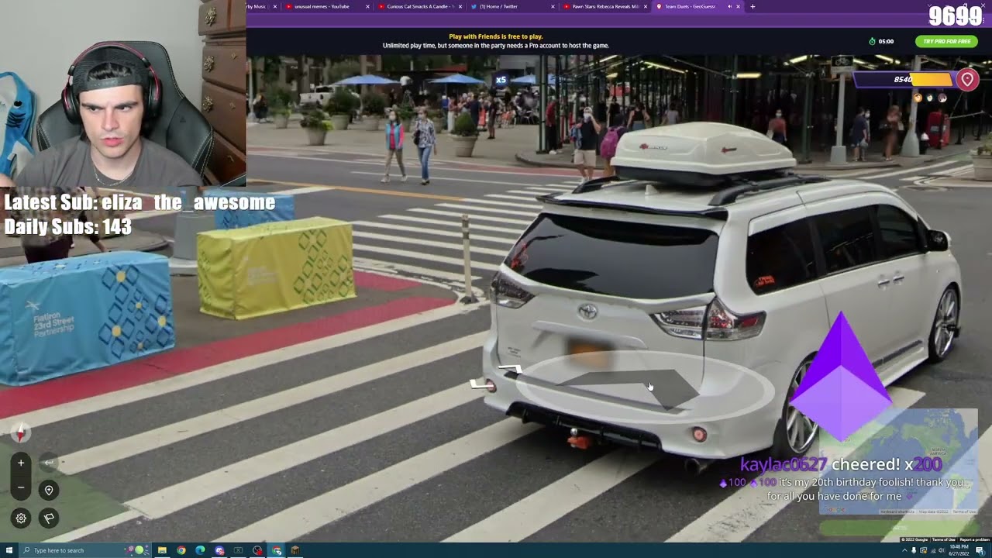
Task: Click the x5 multiplier badge
Action: [x=501, y=79]
